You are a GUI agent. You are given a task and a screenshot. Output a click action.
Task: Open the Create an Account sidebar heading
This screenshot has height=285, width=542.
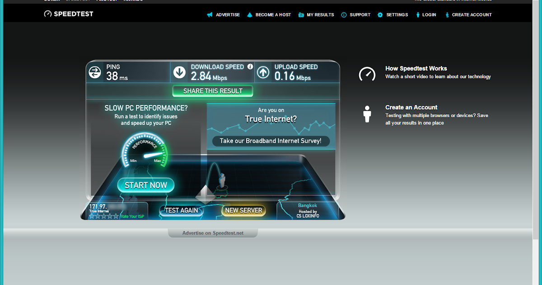pyautogui.click(x=411, y=108)
